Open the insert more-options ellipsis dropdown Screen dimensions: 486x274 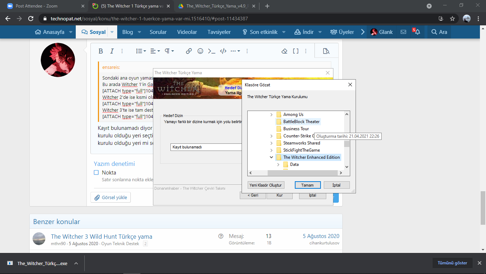(x=235, y=51)
